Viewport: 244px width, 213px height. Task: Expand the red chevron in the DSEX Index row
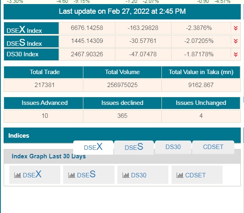[x=235, y=28]
